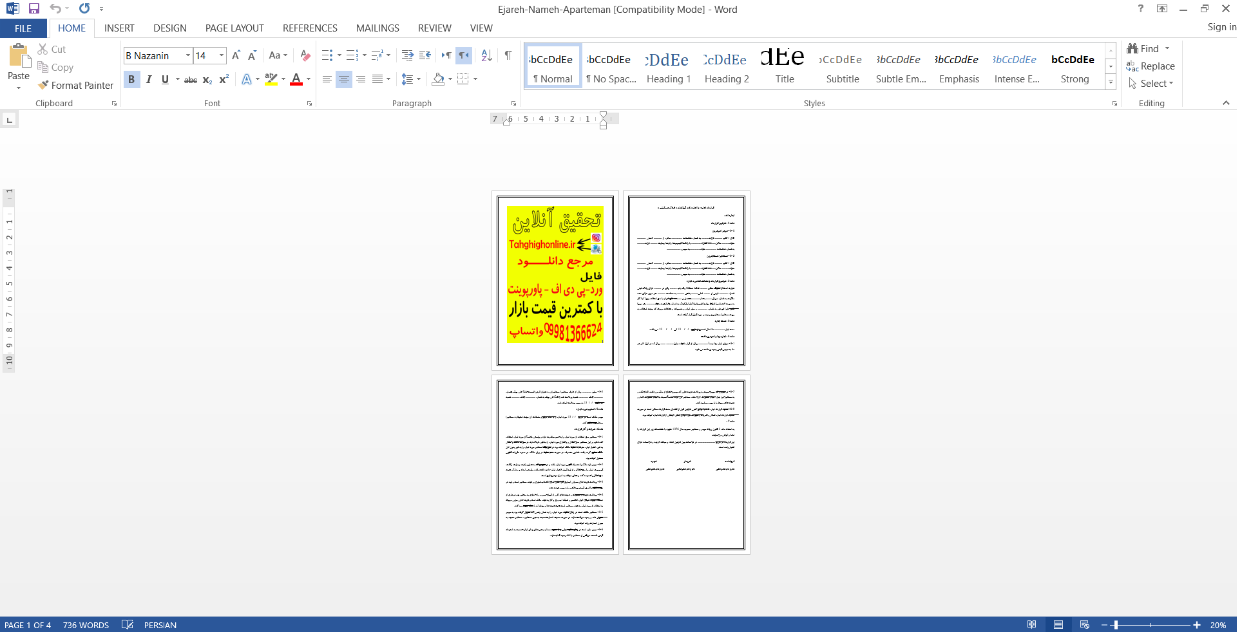Sort the selected text alphabetically
Screen dimensions: 1242x632
click(487, 55)
